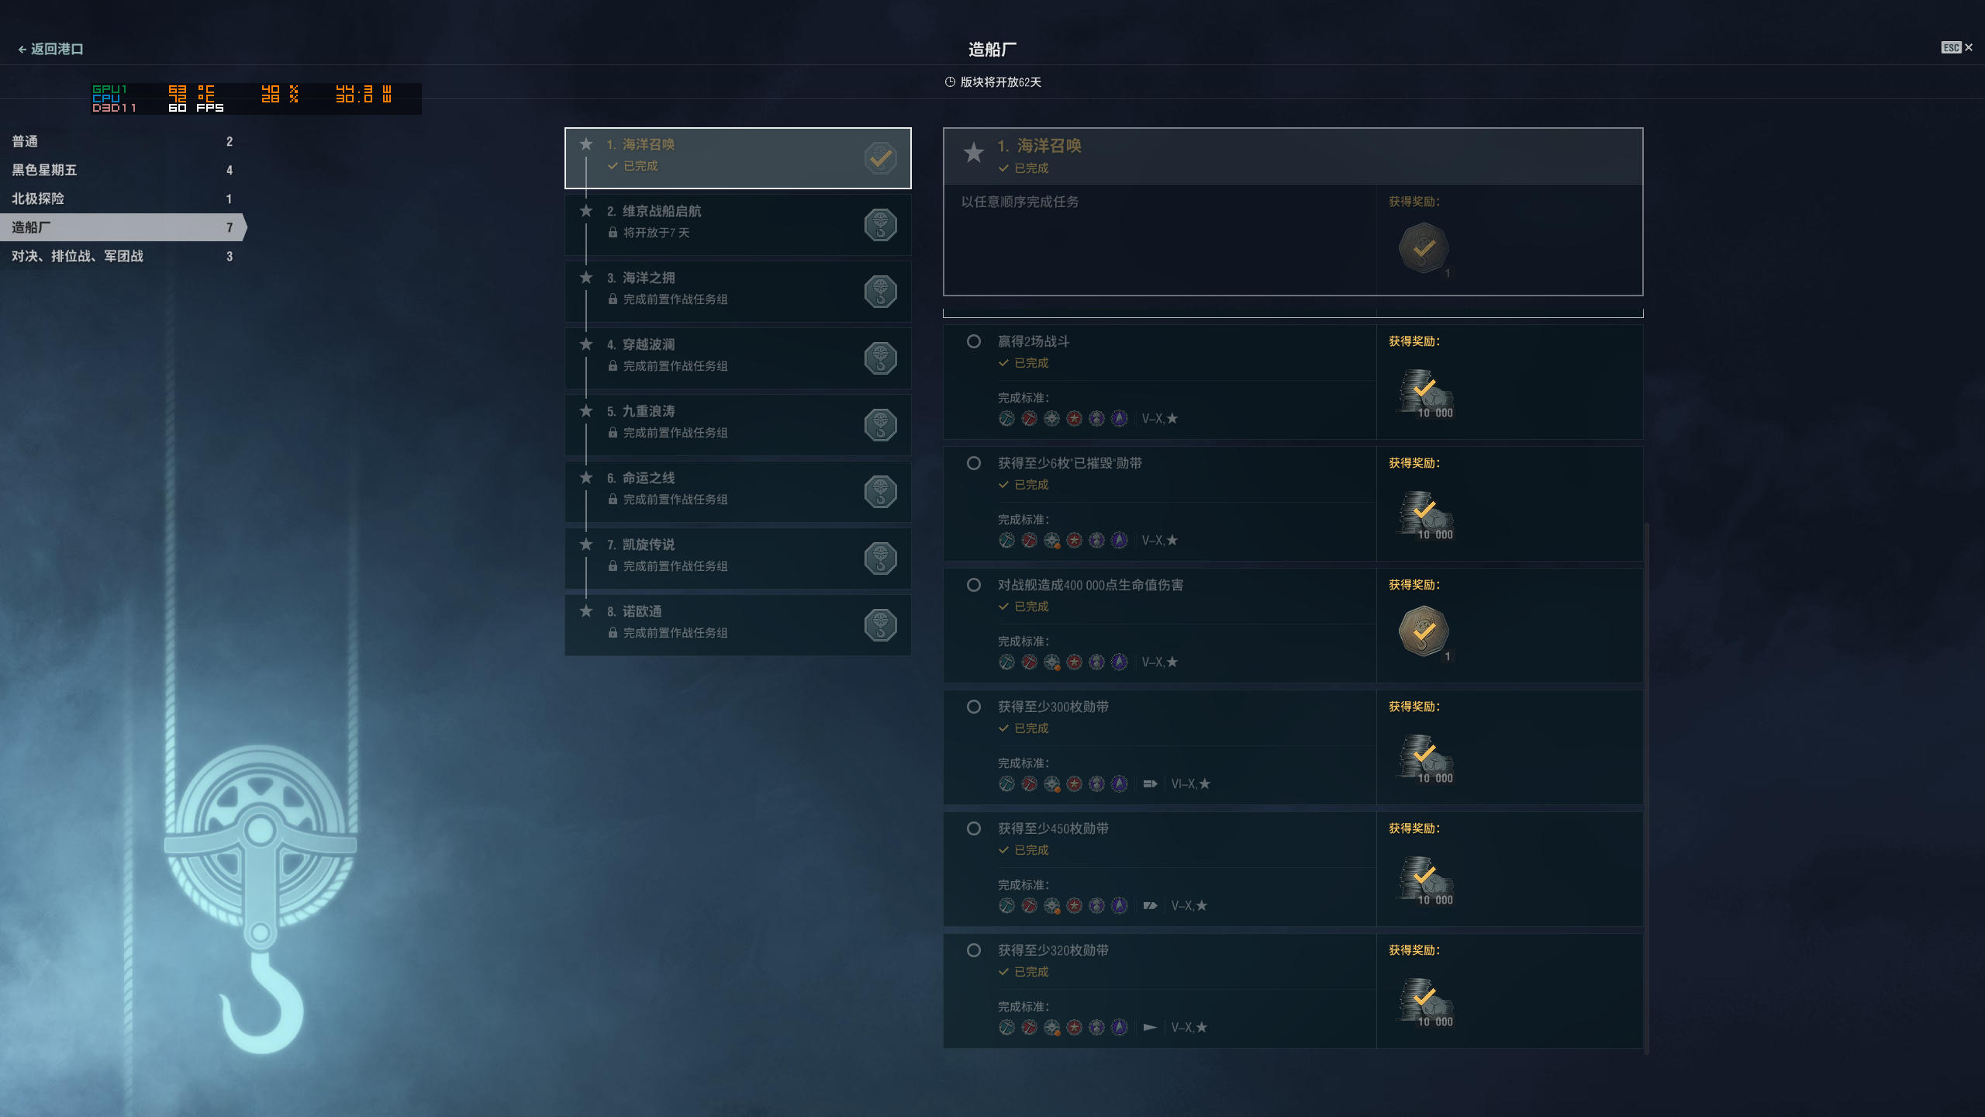Image resolution: width=1985 pixels, height=1117 pixels.
Task: Select the radio circle for 获得至少300枚勋带
Action: pyautogui.click(x=974, y=707)
